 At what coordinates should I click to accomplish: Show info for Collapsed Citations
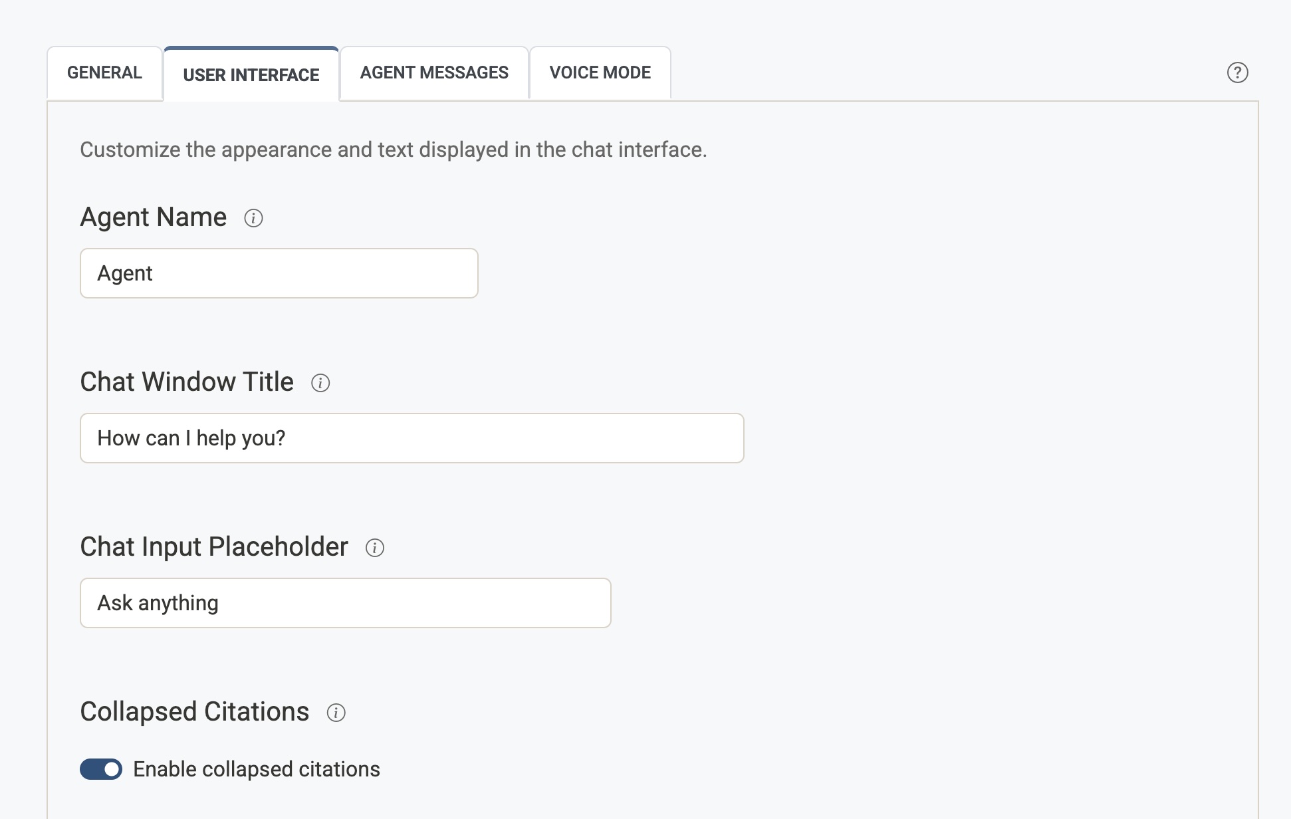pos(336,713)
